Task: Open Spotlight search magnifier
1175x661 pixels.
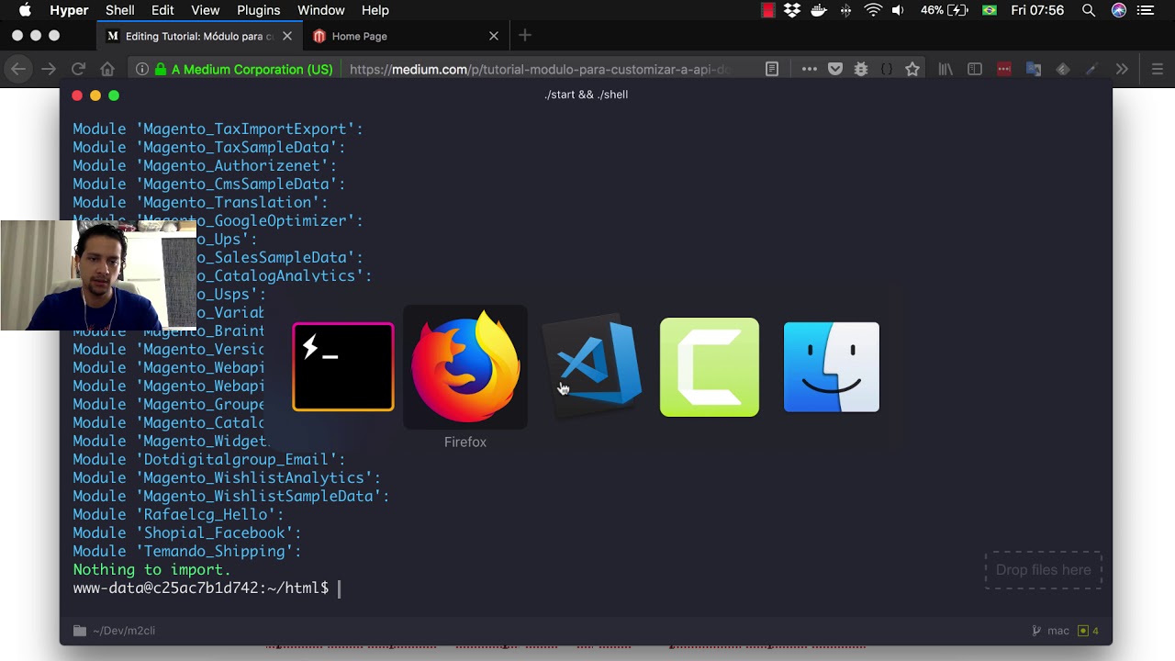Action: pos(1089,10)
